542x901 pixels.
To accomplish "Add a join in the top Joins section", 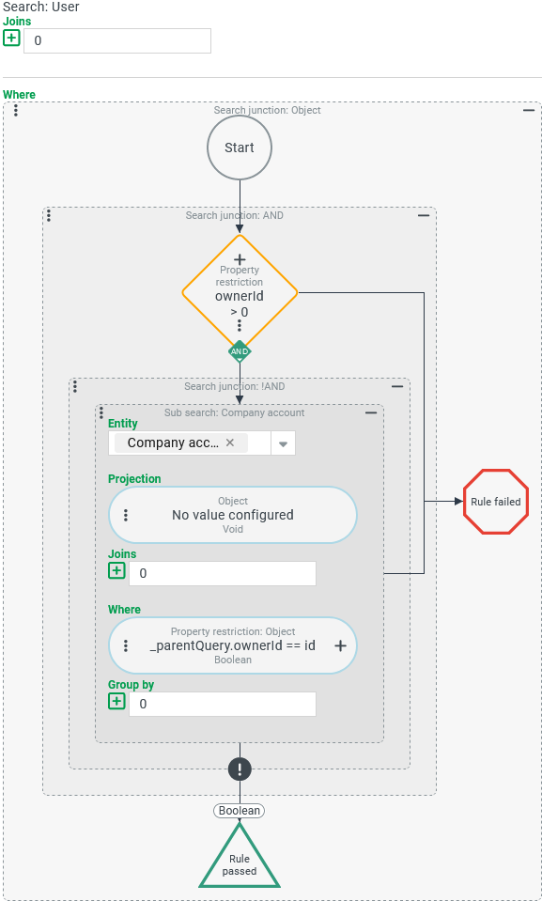I will (x=11, y=39).
